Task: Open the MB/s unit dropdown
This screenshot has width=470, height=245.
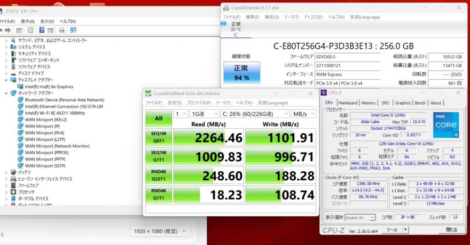Action: (x=304, y=114)
